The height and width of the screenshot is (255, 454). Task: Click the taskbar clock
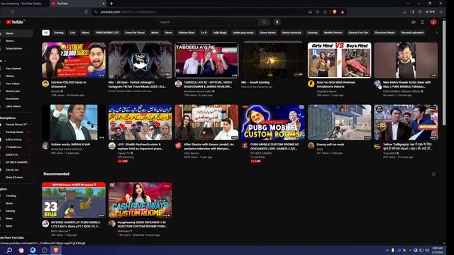click(x=437, y=250)
